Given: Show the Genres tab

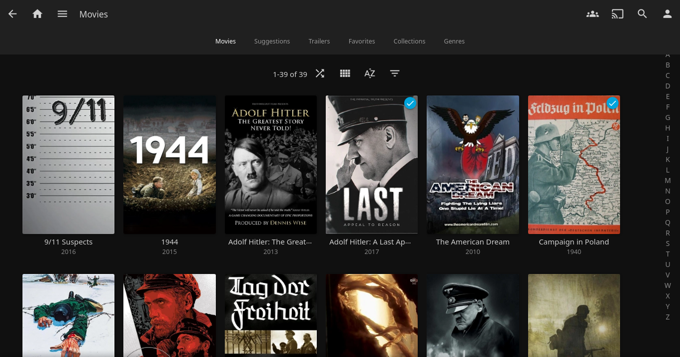Looking at the screenshot, I should (454, 41).
